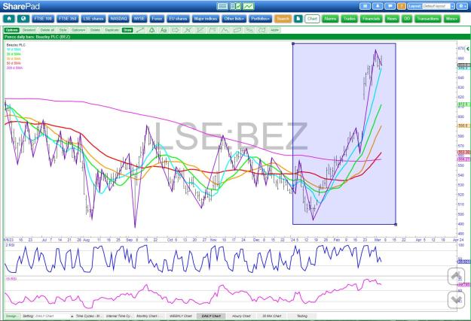Open the Major indices list
The height and width of the screenshot is (321, 471).
[x=206, y=19]
